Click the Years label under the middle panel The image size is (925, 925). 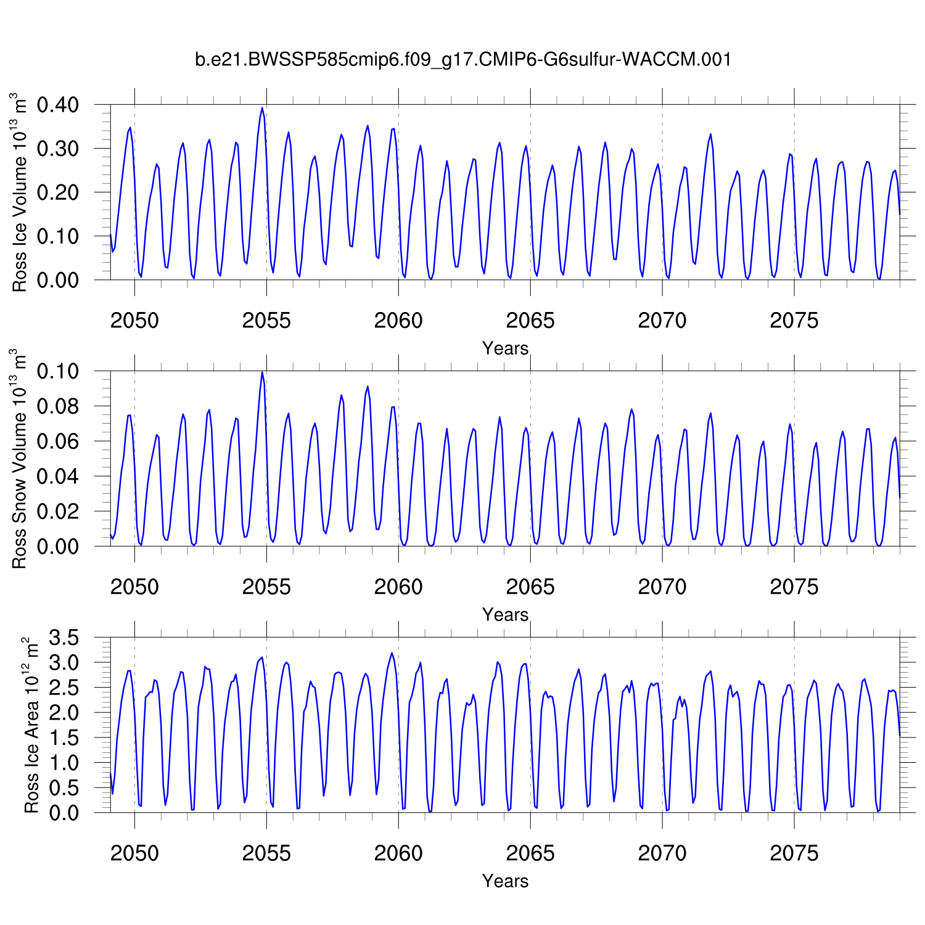tap(505, 615)
